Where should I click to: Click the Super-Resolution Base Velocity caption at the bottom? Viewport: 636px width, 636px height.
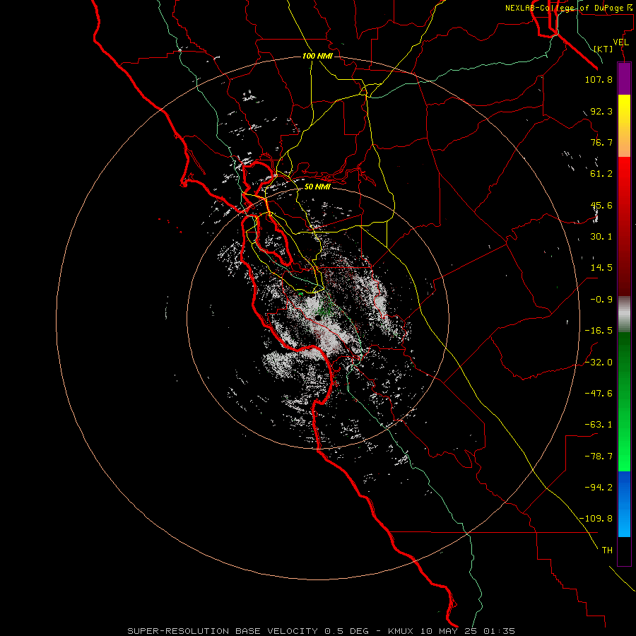[x=322, y=631]
